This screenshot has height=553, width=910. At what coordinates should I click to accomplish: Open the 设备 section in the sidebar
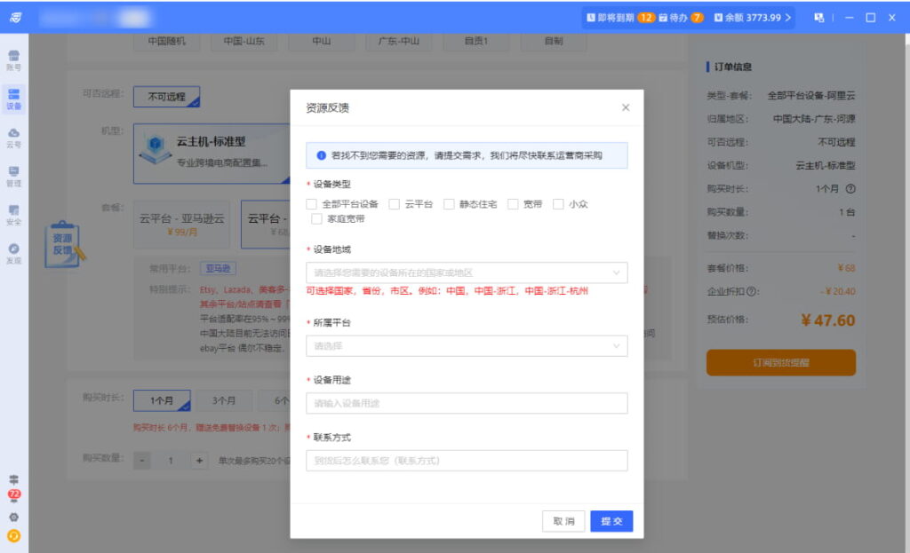coord(14,99)
